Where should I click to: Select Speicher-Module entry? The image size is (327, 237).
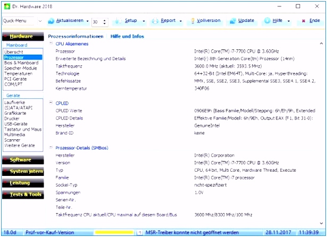pyautogui.click(x=20, y=68)
